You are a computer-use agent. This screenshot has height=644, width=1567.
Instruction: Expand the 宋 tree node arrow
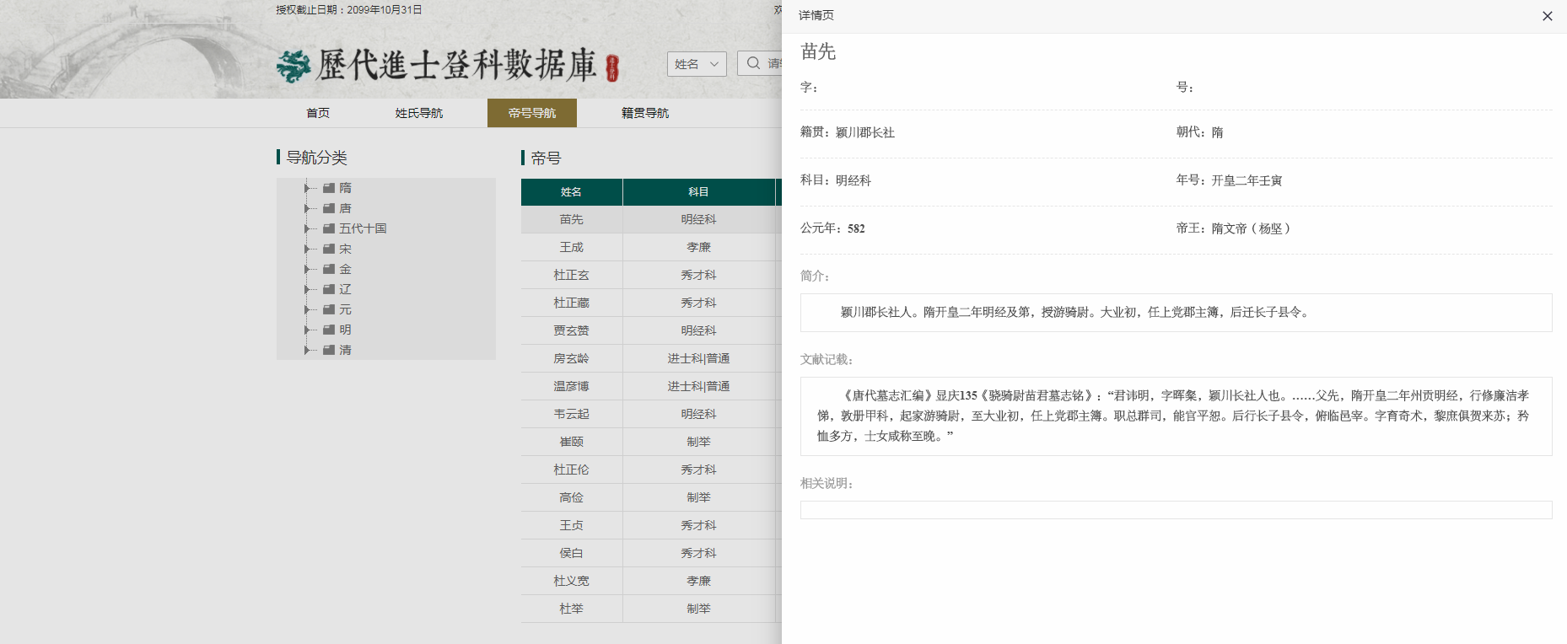tap(308, 249)
